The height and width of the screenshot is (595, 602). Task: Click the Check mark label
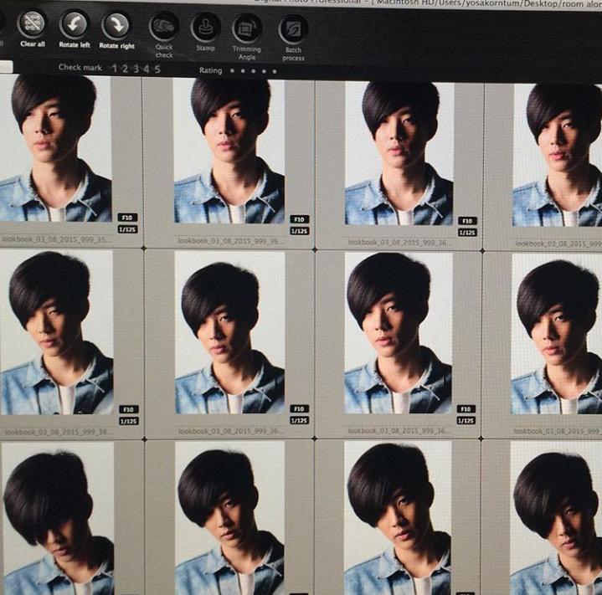[80, 68]
